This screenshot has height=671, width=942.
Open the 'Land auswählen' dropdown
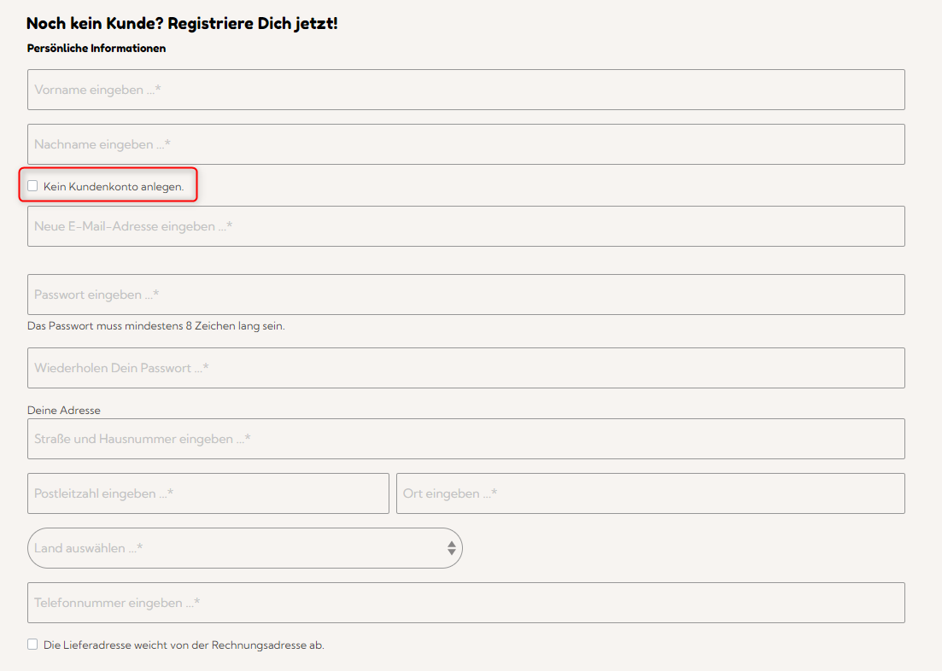pyautogui.click(x=244, y=548)
